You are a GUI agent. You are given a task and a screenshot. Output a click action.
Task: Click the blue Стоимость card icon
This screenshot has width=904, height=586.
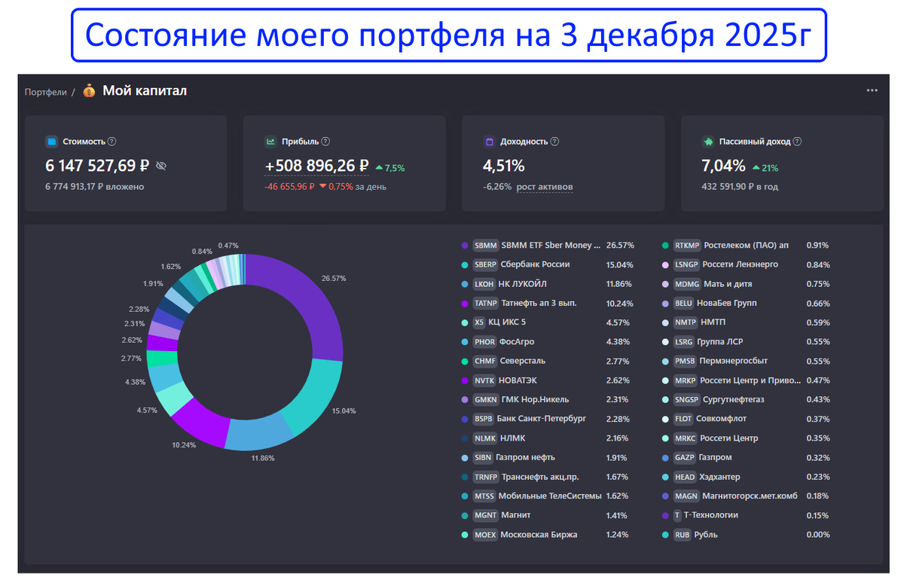(51, 141)
